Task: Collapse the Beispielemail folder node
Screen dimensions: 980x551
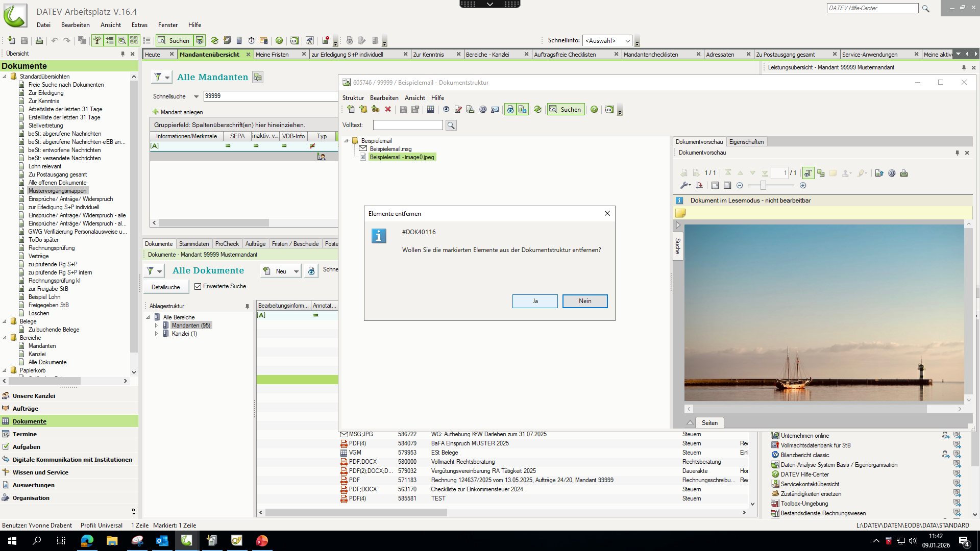Action: 347,141
